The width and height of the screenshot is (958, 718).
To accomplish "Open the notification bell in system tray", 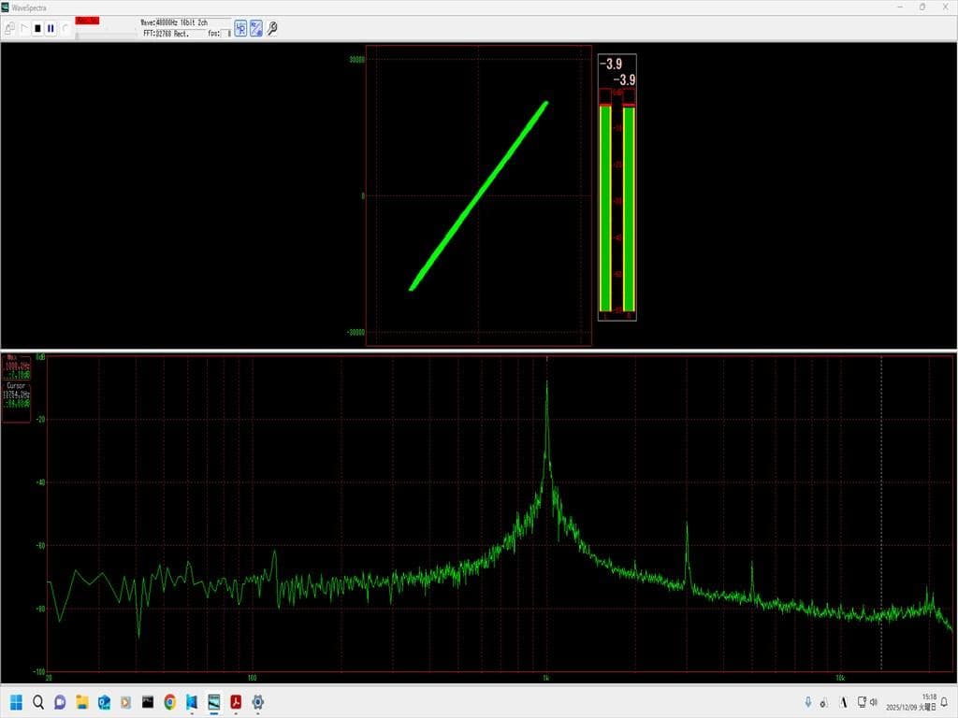I will point(944,702).
